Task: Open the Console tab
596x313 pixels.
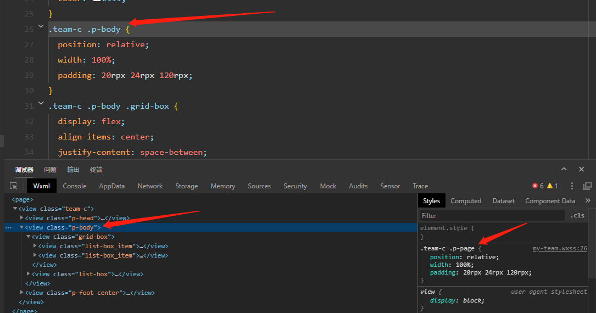Action: click(75, 186)
